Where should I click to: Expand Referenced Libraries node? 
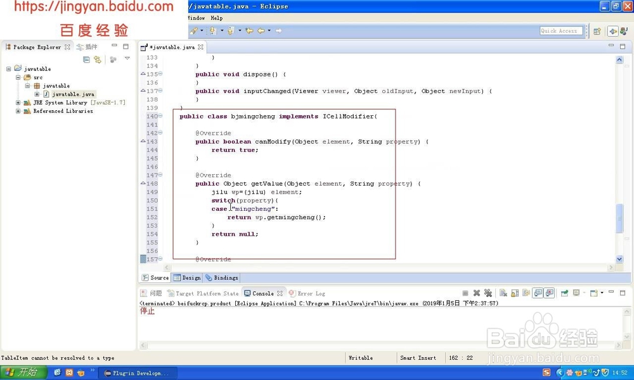click(x=18, y=111)
